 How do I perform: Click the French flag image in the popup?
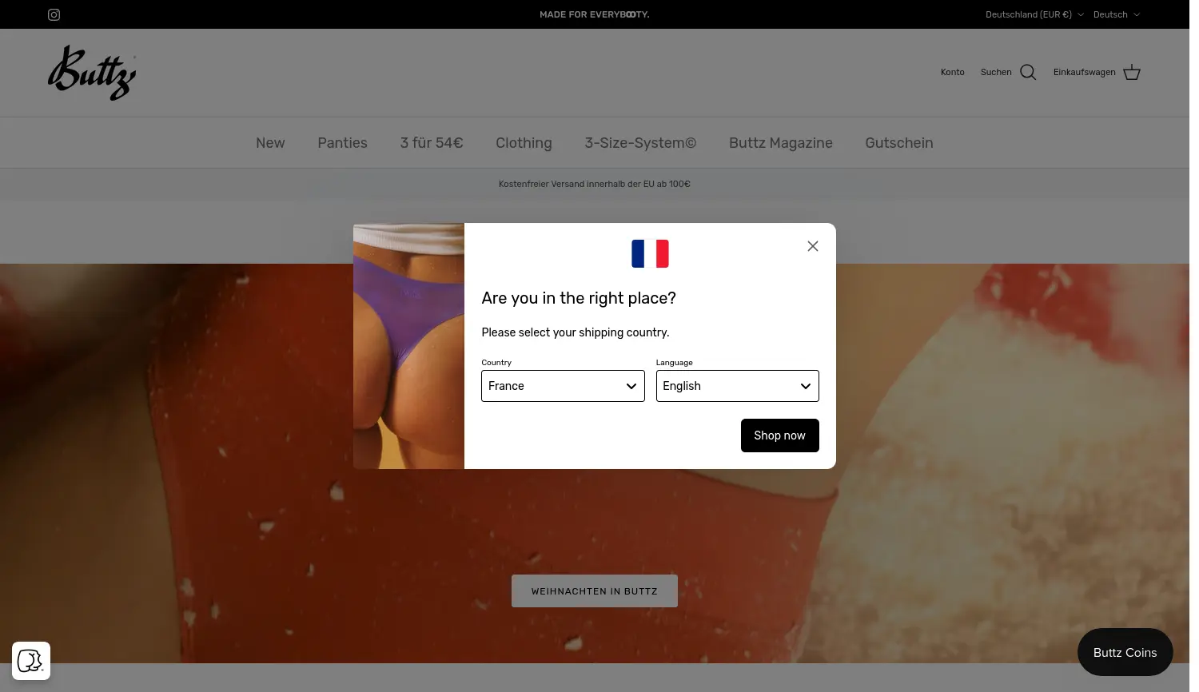[650, 253]
